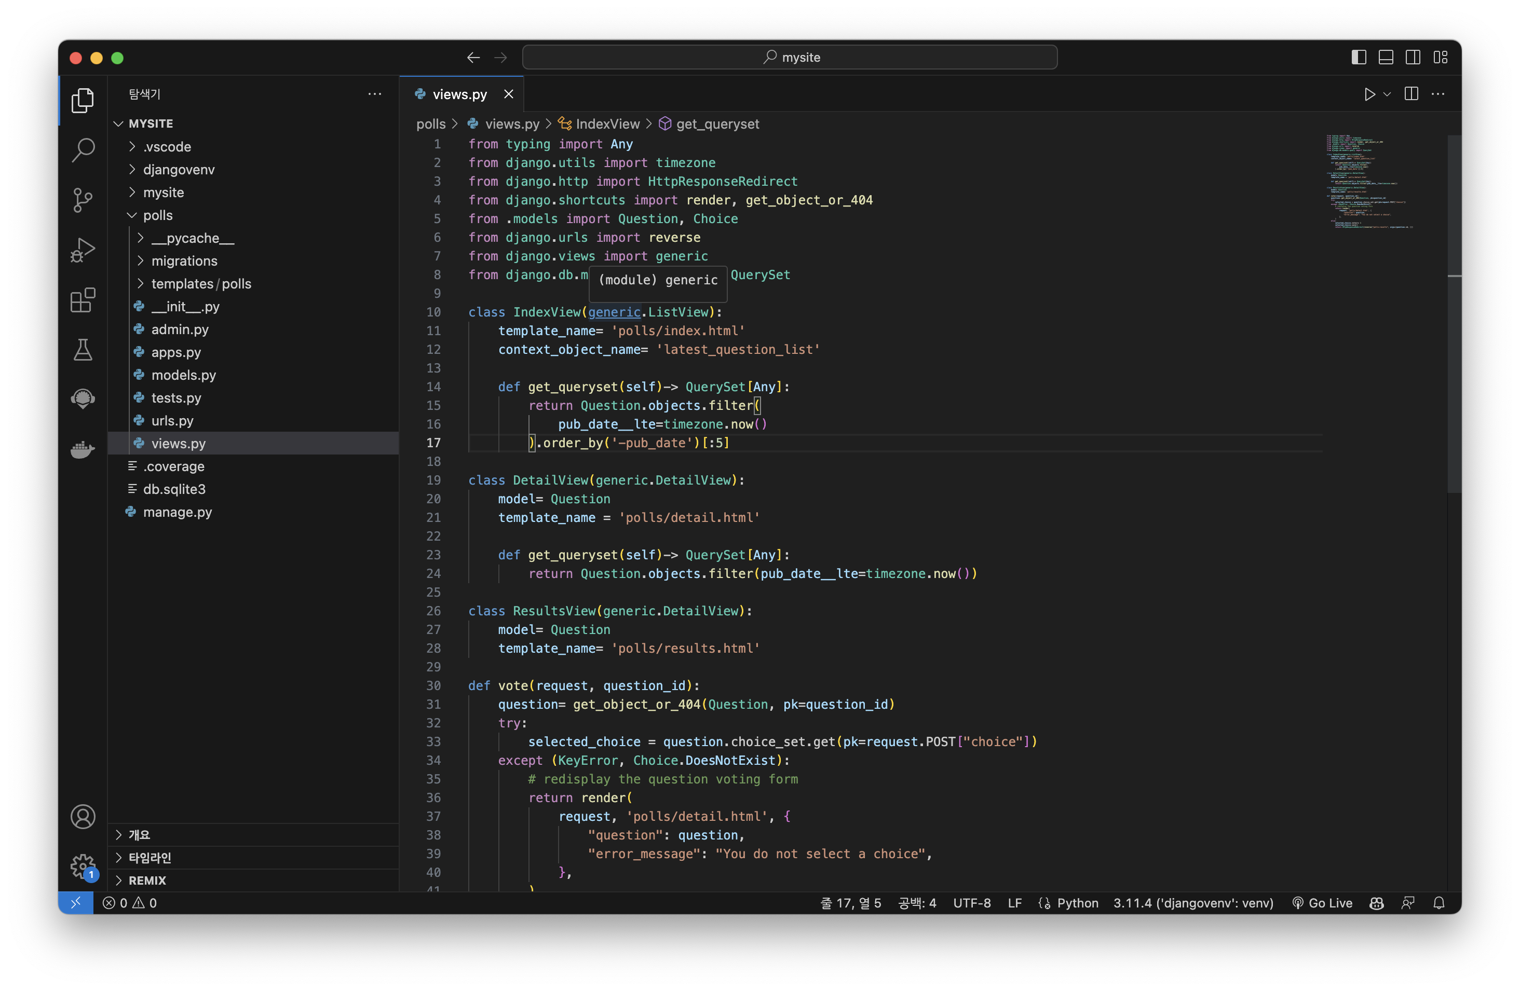The height and width of the screenshot is (991, 1520).
Task: Click the feedback icon in status bar
Action: click(1407, 902)
